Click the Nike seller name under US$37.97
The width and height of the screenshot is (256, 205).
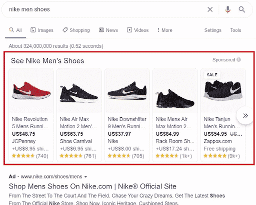(x=113, y=141)
